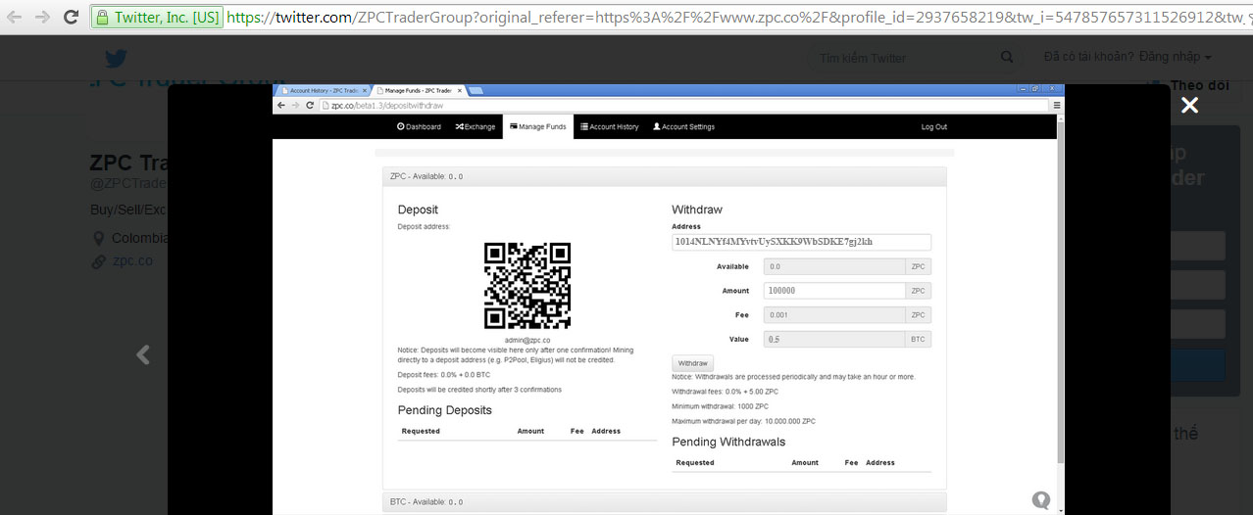Open the hamburger menu of the photo's browser
The height and width of the screenshot is (515, 1253).
pyautogui.click(x=1056, y=105)
